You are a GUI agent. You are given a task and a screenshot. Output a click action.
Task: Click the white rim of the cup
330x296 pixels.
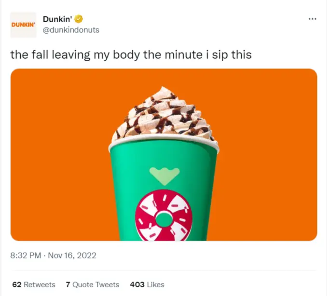point(164,145)
